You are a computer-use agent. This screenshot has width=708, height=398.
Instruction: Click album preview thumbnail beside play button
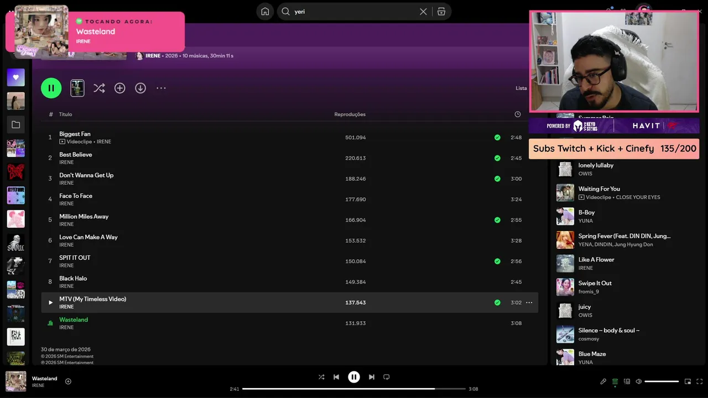(x=77, y=88)
